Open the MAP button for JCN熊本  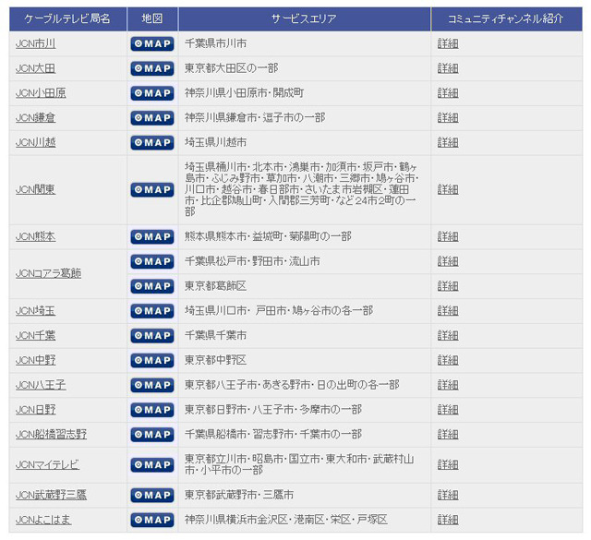tap(152, 236)
